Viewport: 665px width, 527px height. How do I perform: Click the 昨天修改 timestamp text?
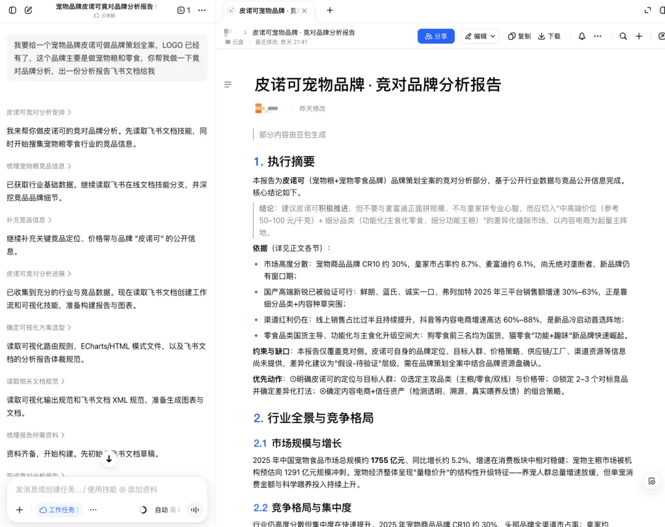[x=312, y=108]
